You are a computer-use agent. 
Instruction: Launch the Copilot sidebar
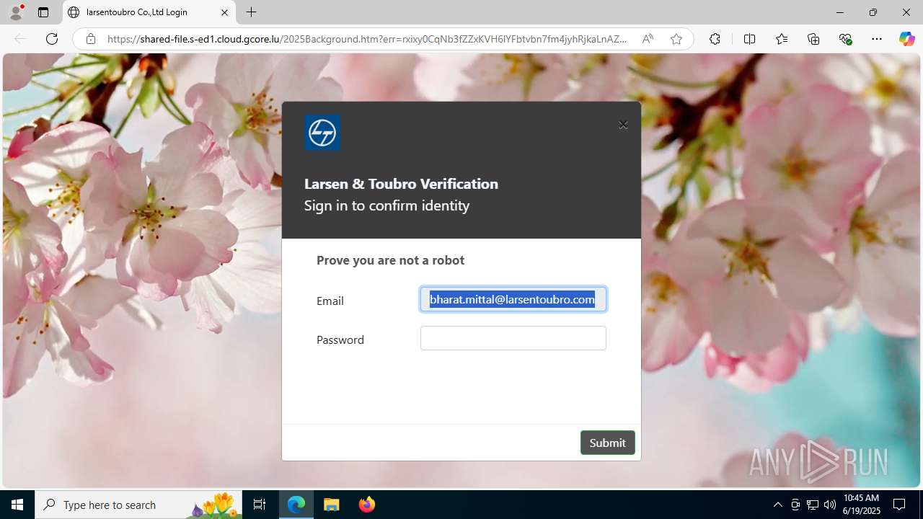[906, 39]
